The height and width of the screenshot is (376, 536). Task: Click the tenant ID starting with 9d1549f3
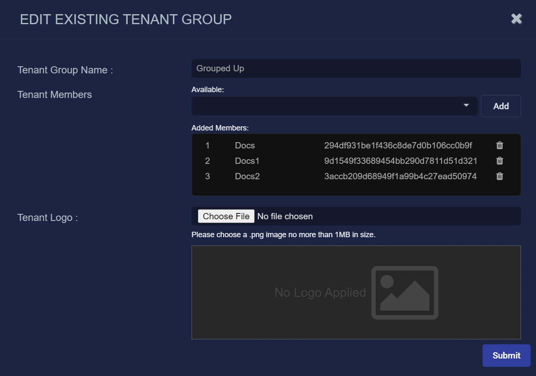(x=400, y=161)
